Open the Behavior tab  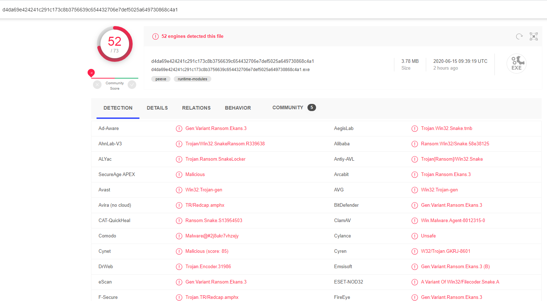[x=238, y=108]
